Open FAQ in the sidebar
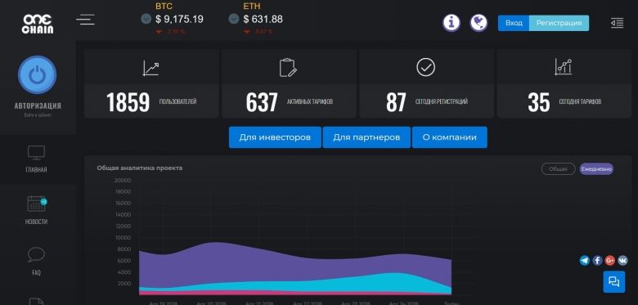Image resolution: width=638 pixels, height=305 pixels. 36,262
